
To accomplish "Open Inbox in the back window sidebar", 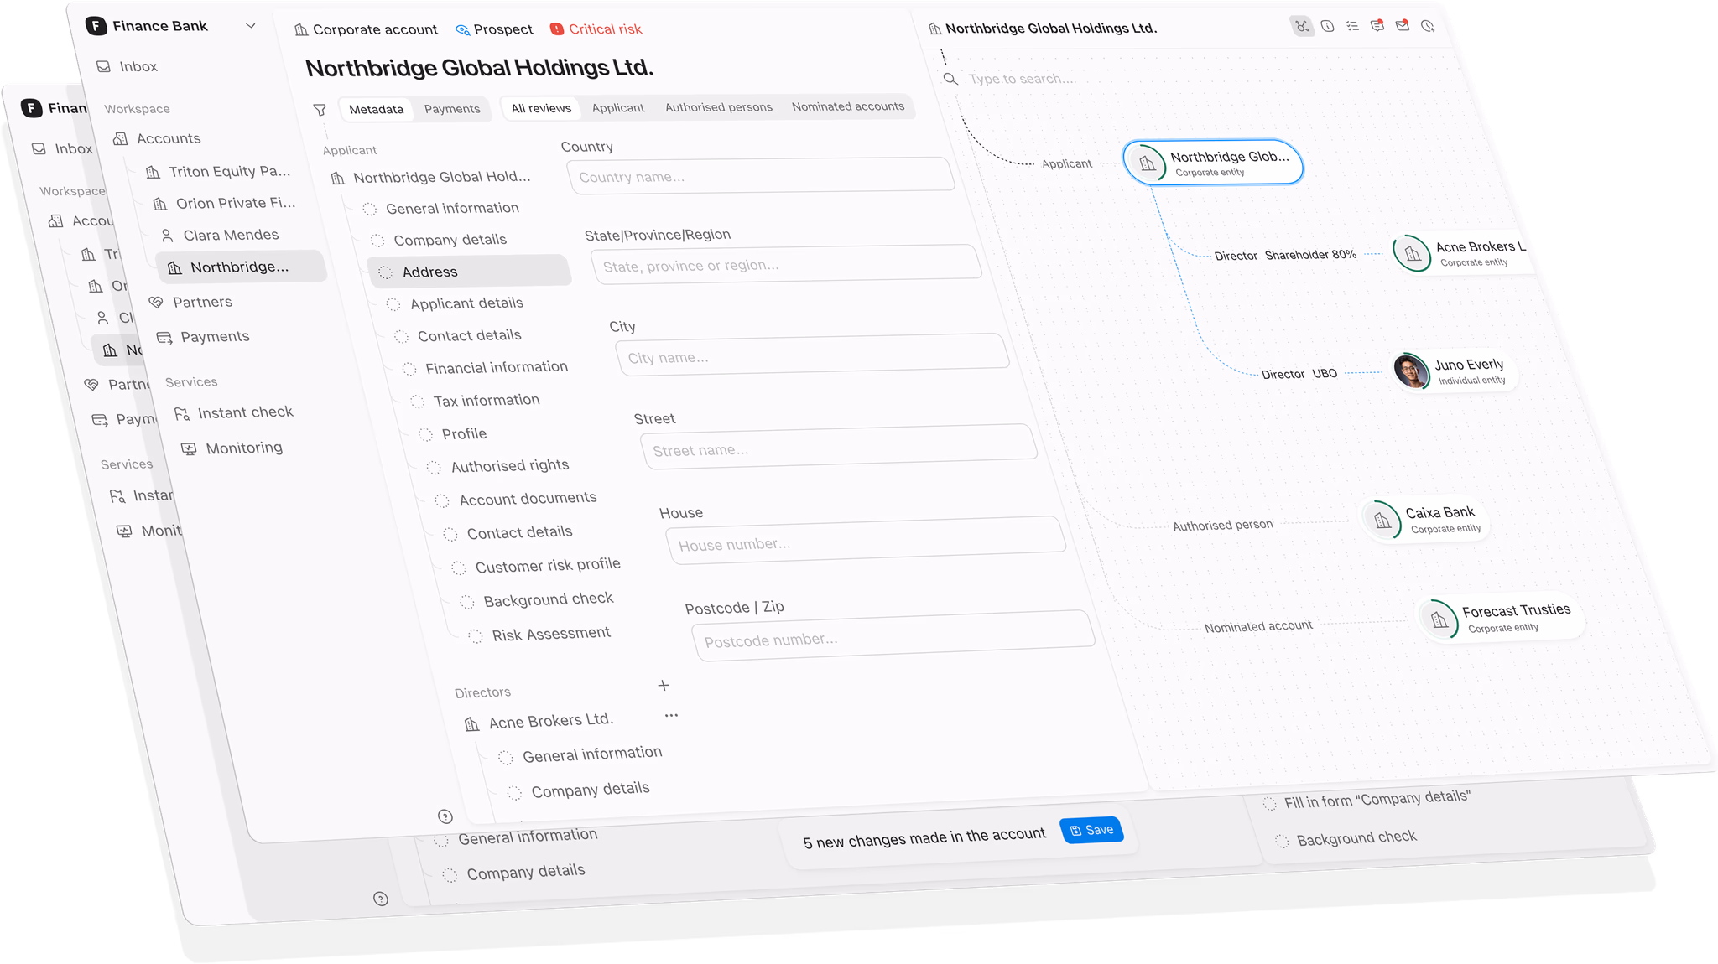I will [x=62, y=148].
